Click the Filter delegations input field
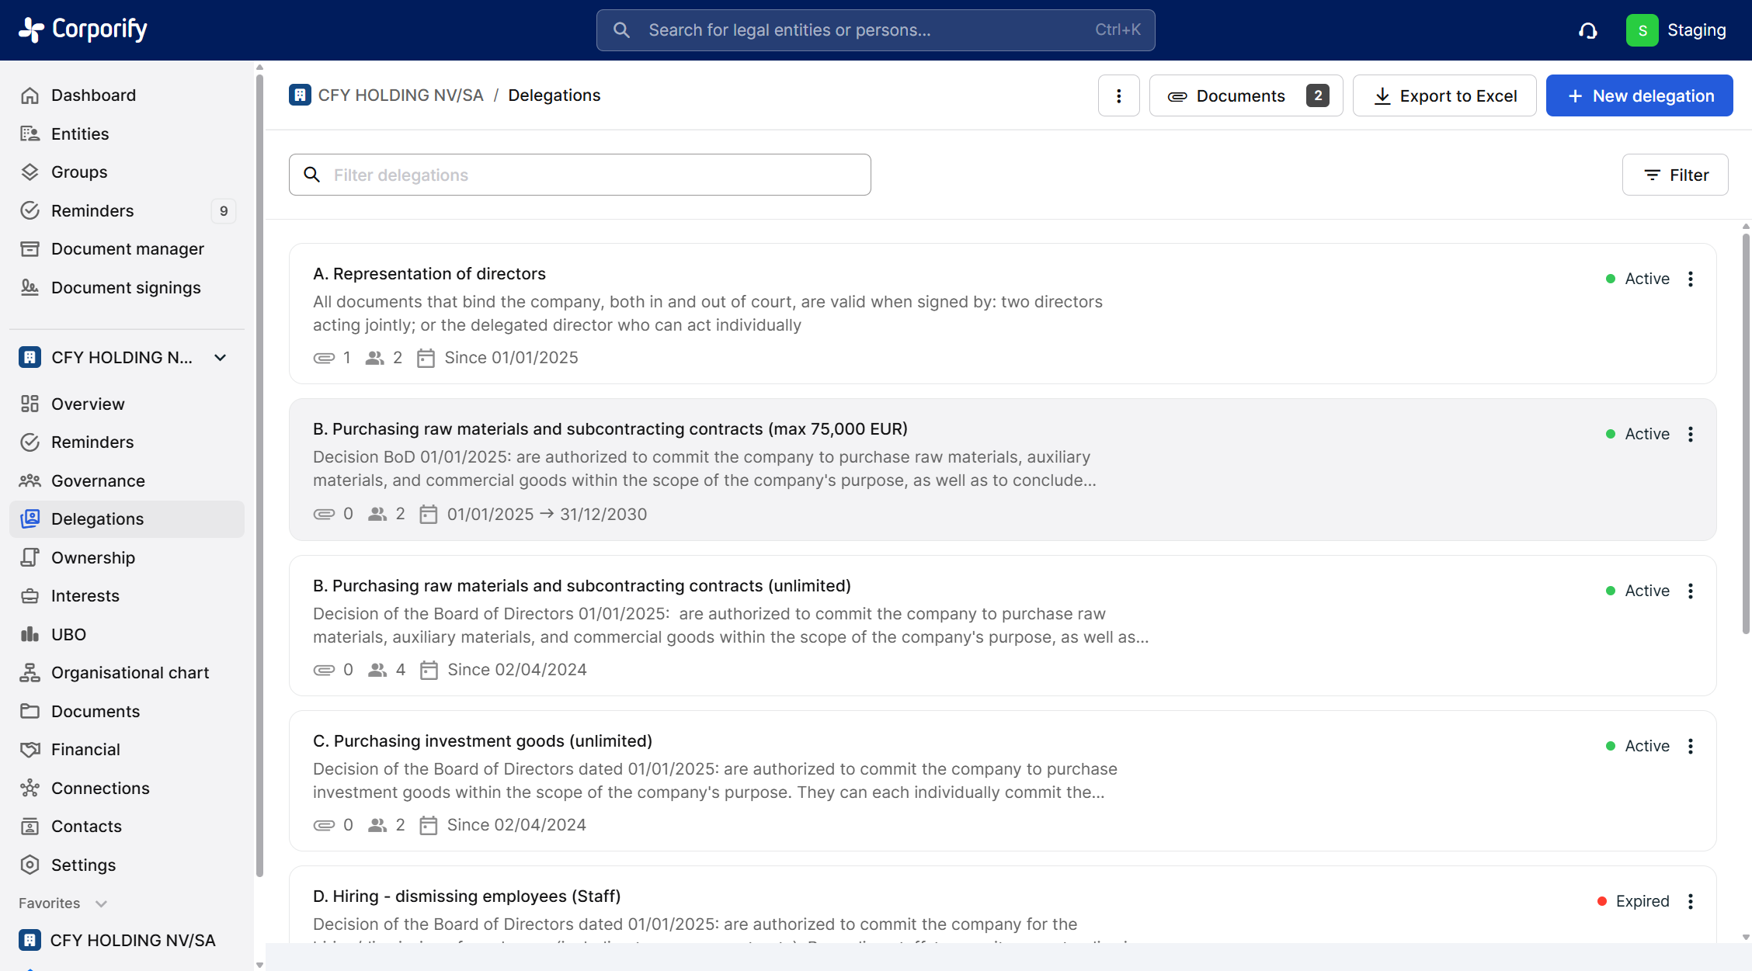1752x971 pixels. pos(579,175)
